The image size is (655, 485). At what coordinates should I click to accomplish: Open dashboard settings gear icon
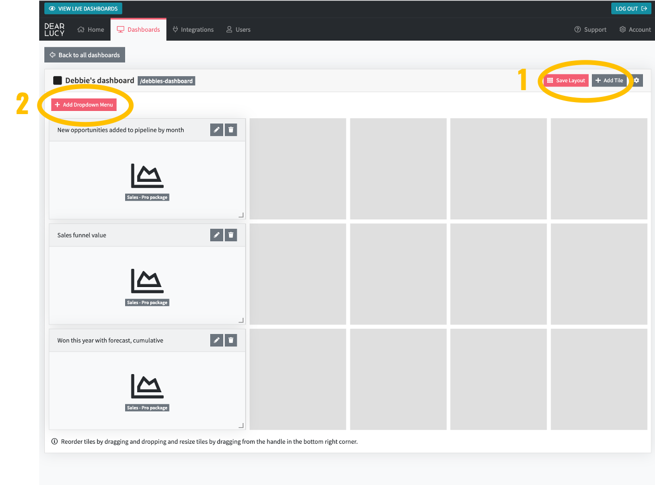(636, 80)
